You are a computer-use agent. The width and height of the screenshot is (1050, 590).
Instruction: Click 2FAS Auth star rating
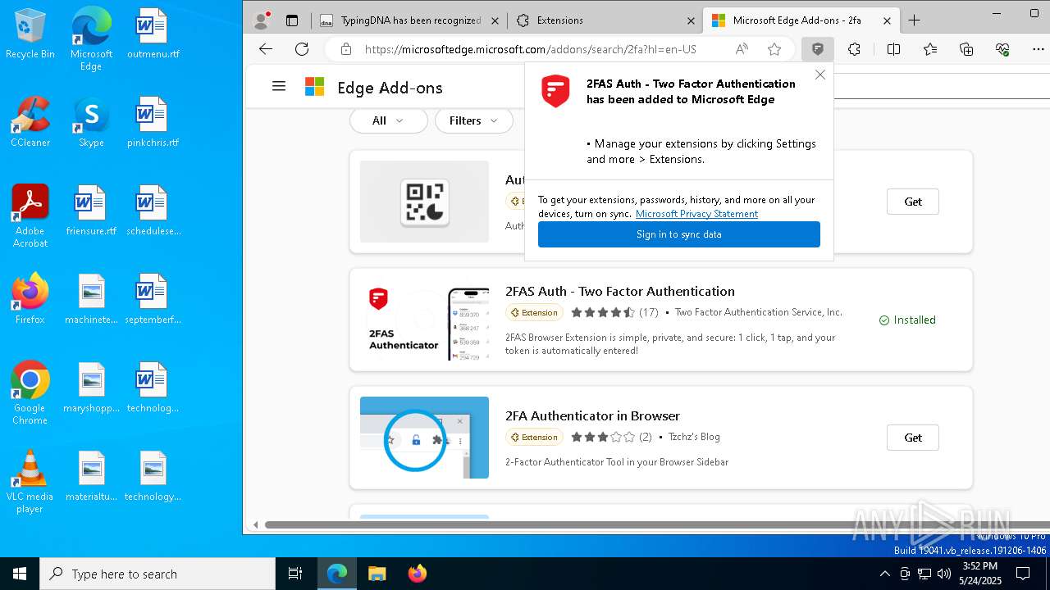click(603, 312)
